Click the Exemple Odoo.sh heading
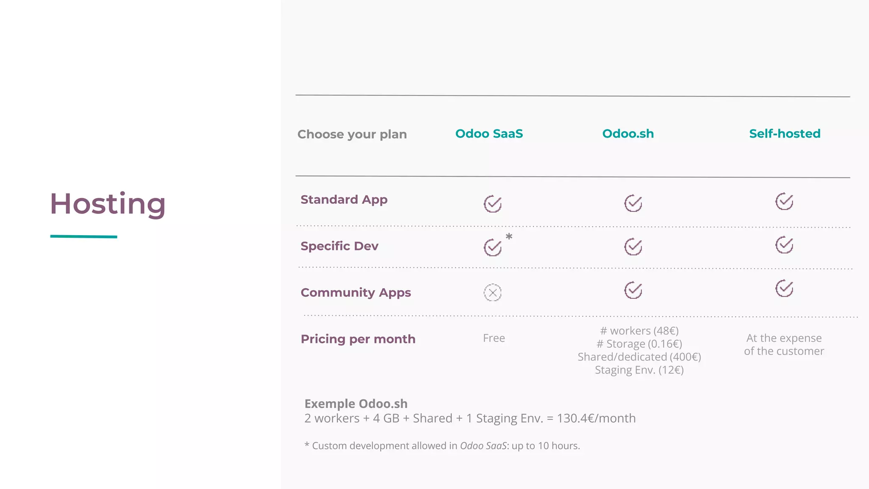This screenshot has width=869, height=489. [356, 404]
